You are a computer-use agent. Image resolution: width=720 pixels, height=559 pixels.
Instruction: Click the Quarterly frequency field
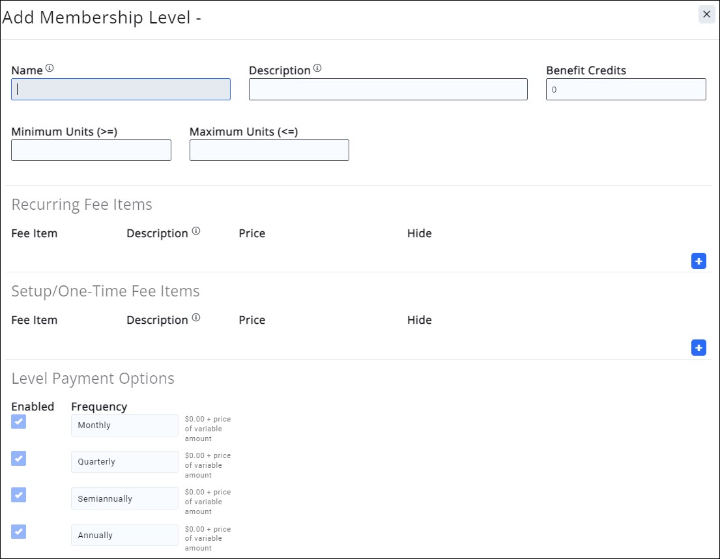click(x=124, y=462)
